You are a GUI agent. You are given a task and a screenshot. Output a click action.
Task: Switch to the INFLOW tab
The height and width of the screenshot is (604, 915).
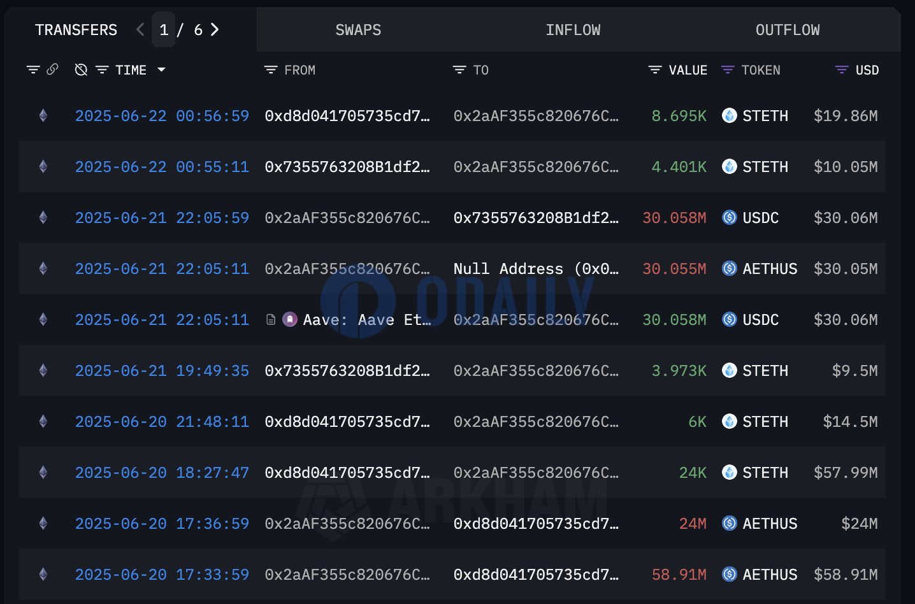(573, 30)
